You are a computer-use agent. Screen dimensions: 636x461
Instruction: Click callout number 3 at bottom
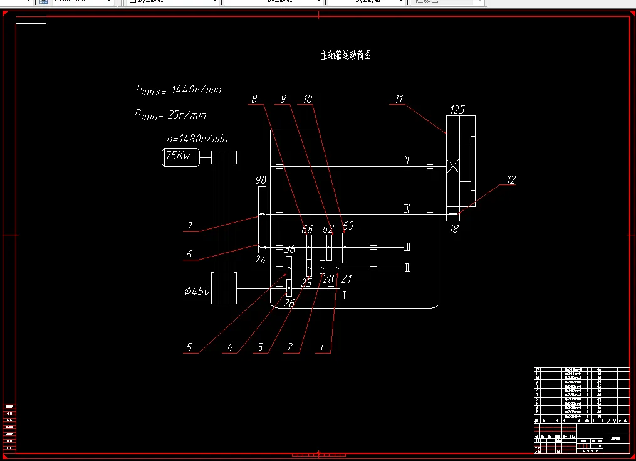click(x=261, y=347)
